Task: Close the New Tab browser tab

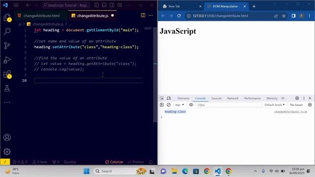Action: pyautogui.click(x=200, y=6)
